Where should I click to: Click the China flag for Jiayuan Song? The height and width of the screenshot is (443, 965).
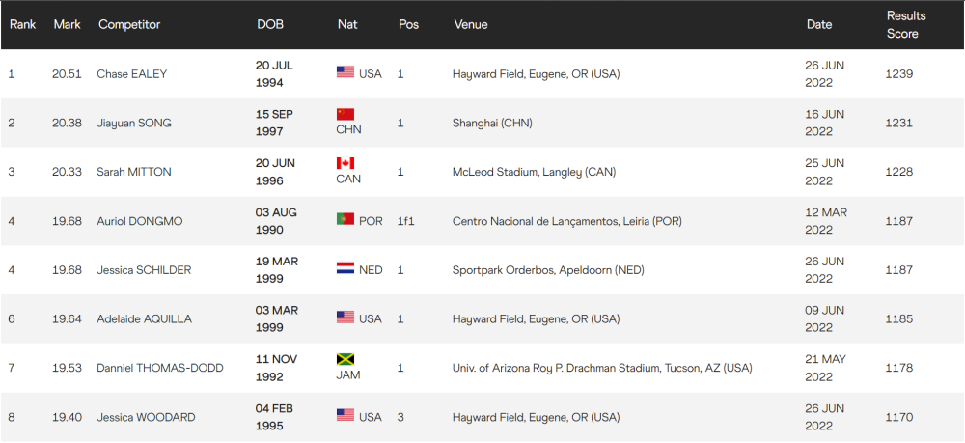(x=345, y=114)
